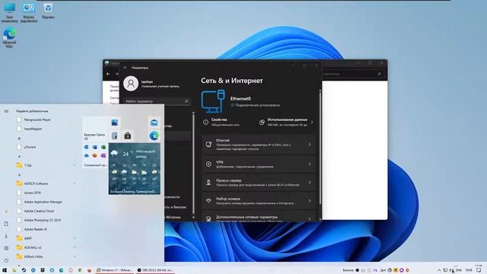Click the chevron on the VPN row
The width and height of the screenshot is (487, 274).
click(310, 164)
